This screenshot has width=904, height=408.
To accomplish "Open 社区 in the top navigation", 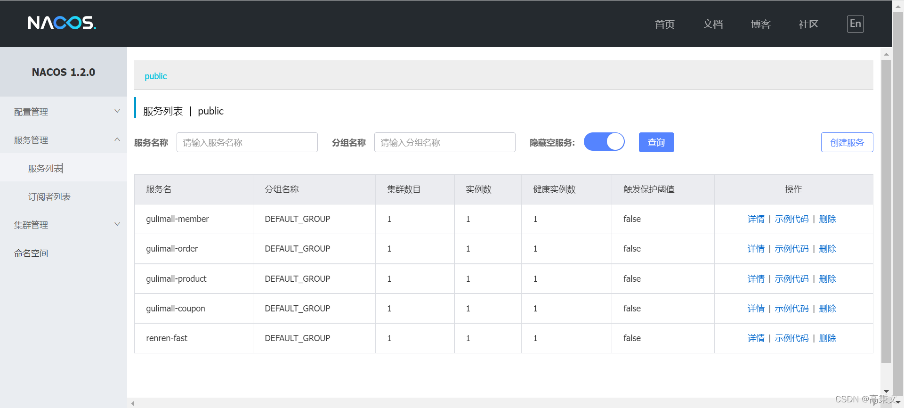I will pyautogui.click(x=808, y=24).
